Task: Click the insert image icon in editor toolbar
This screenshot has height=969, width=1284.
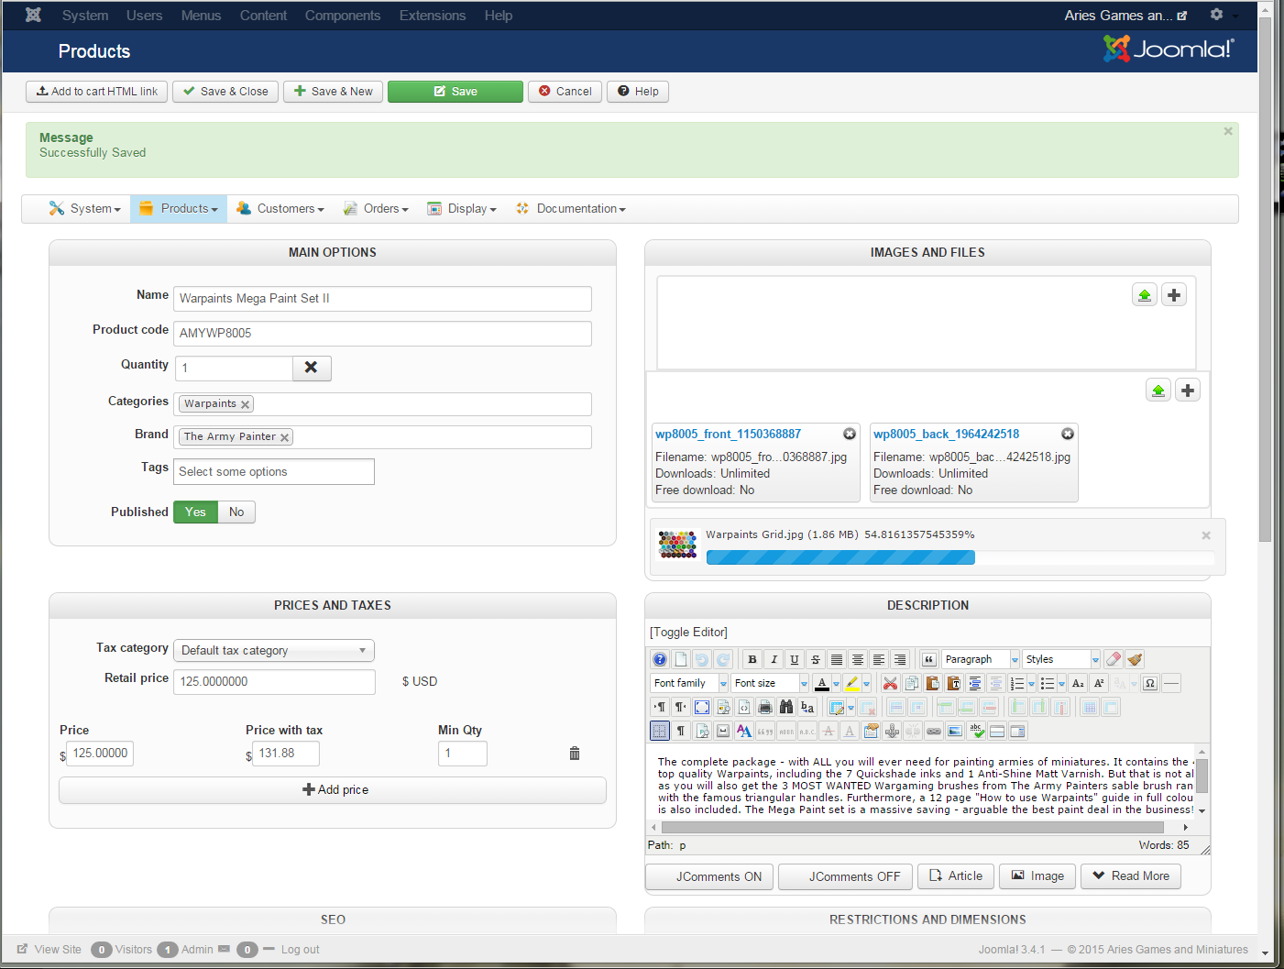Action: [955, 731]
